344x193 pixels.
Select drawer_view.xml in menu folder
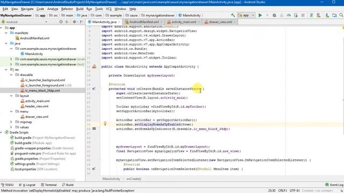pyautogui.click(x=34, y=117)
